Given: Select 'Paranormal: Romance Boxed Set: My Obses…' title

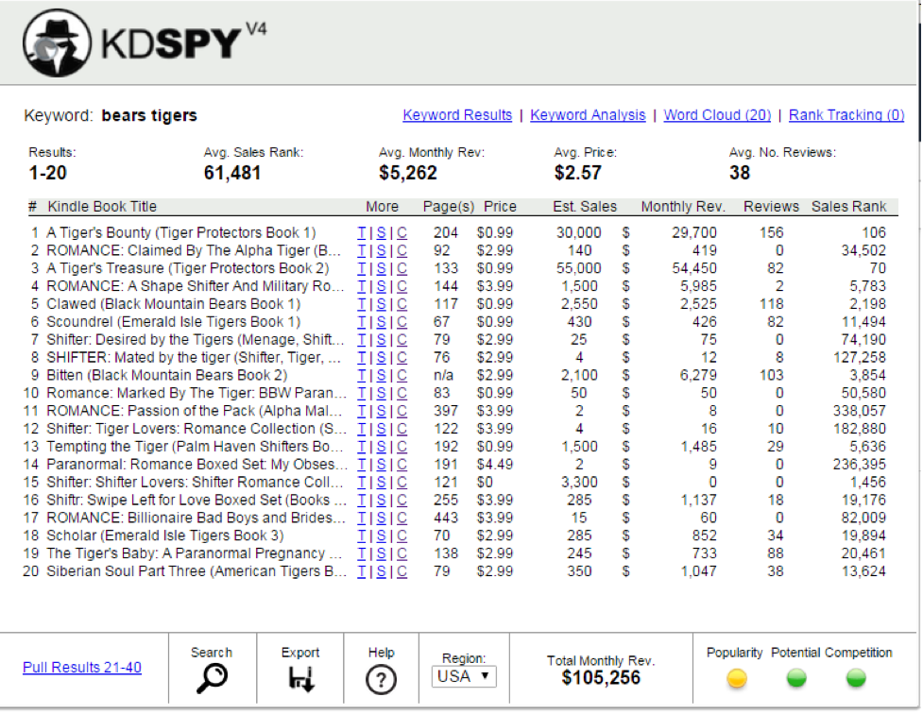Looking at the screenshot, I should 197,465.
